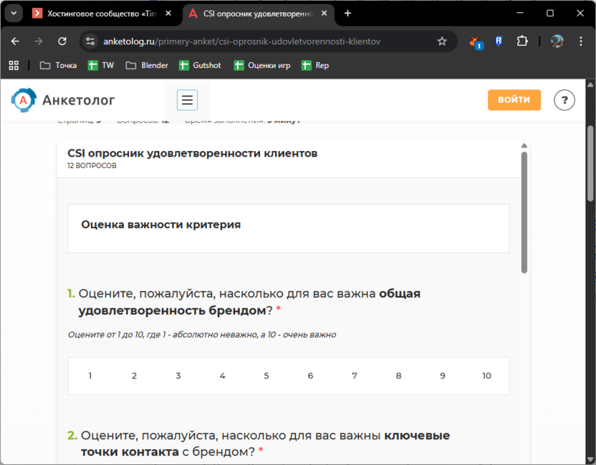Screen dimensions: 596x465
Task: Open the Chrome three-dot menu
Action: (x=582, y=41)
